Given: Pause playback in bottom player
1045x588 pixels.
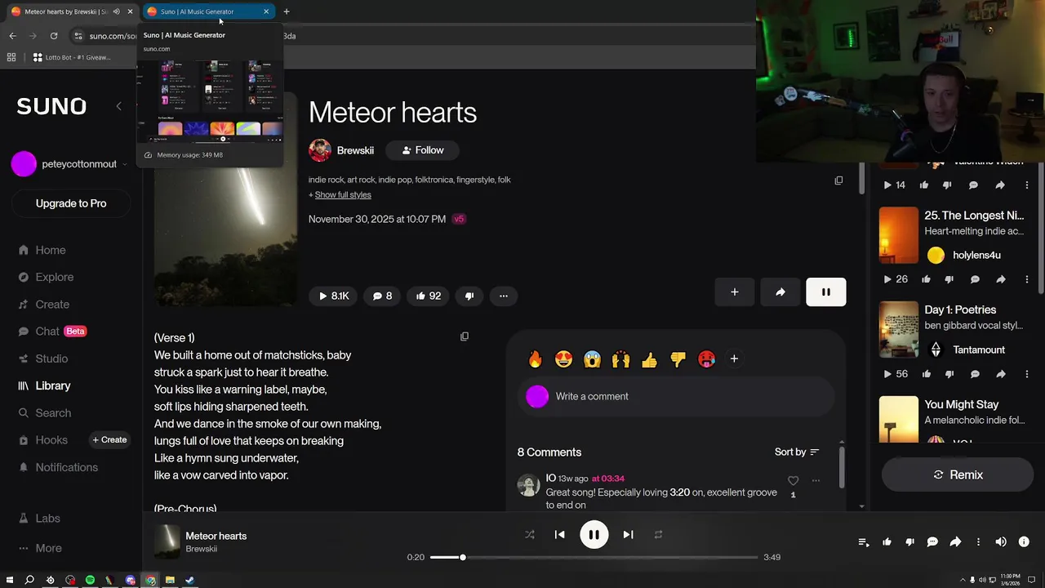Looking at the screenshot, I should tap(594, 535).
